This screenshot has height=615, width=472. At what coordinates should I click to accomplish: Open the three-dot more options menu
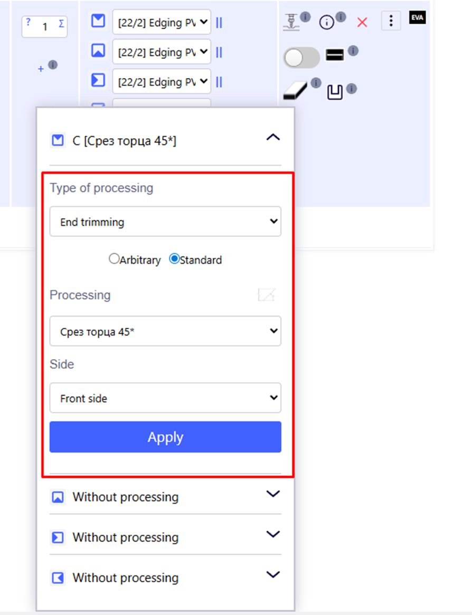(391, 21)
